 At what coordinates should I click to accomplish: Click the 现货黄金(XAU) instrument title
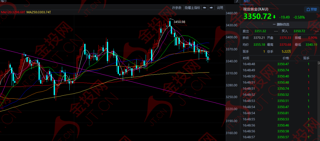point(256,9)
